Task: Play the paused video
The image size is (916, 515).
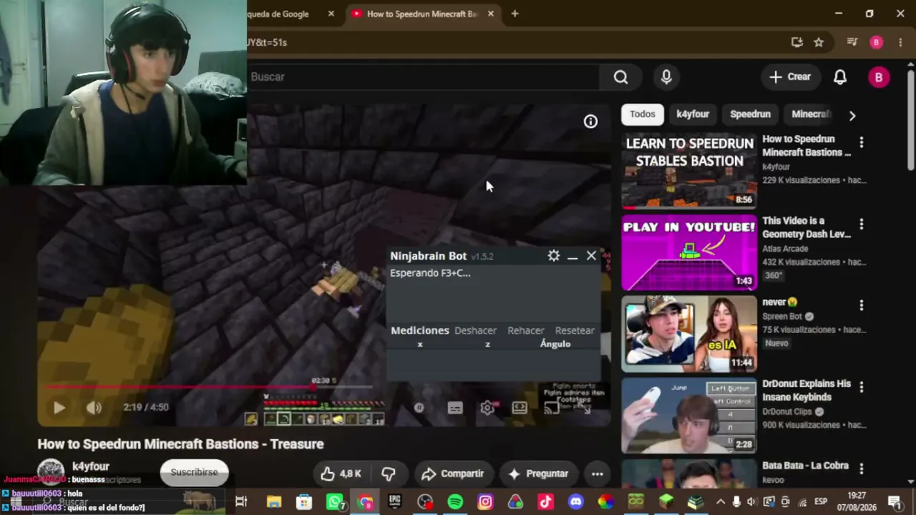Action: pyautogui.click(x=59, y=408)
